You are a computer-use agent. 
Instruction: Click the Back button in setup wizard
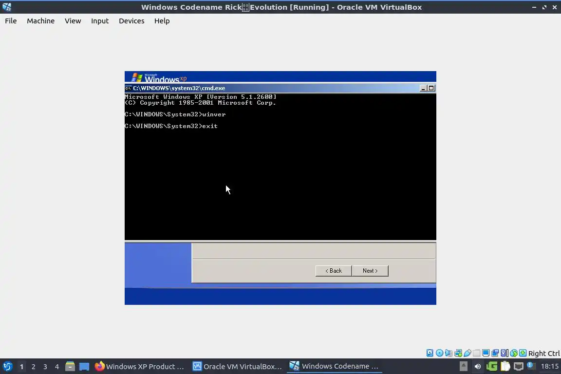(x=334, y=271)
